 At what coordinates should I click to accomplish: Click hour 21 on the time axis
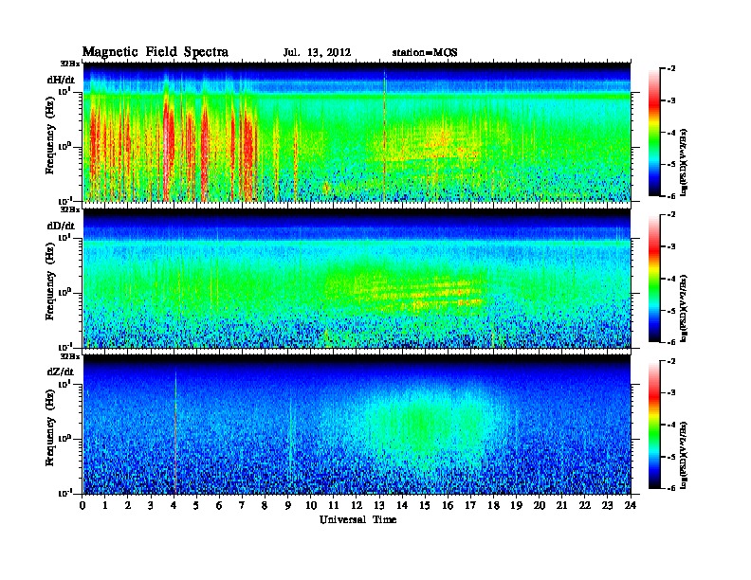[561, 506]
